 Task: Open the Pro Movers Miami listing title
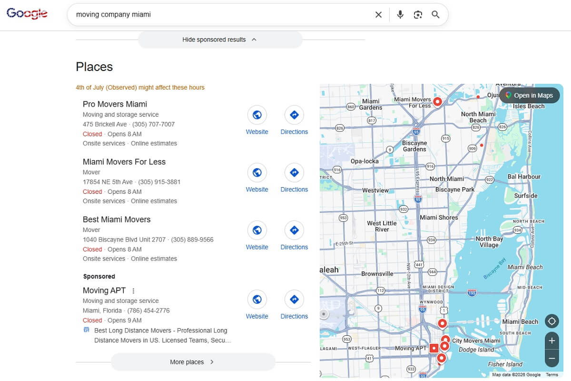point(115,104)
